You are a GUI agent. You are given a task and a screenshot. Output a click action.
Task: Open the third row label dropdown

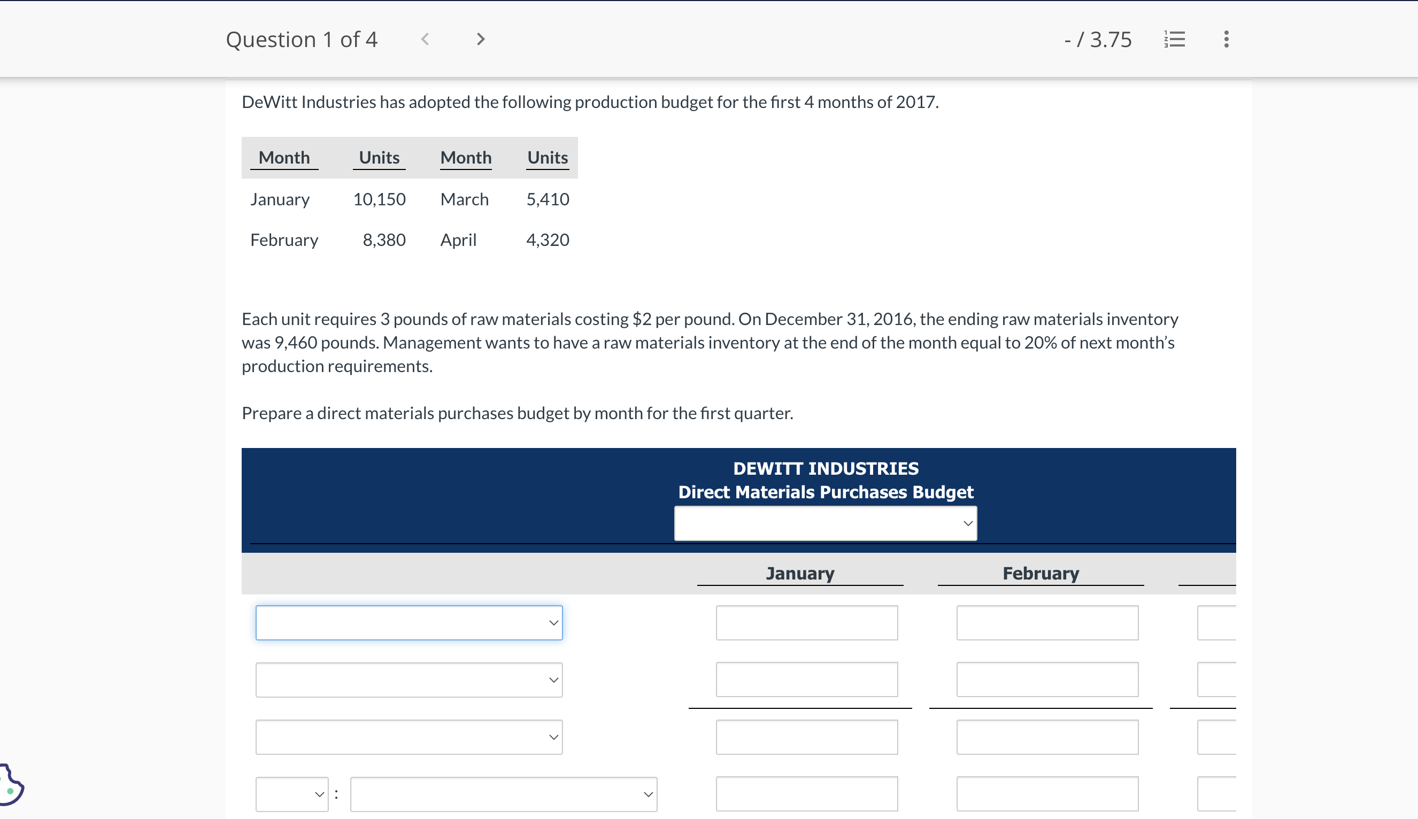tap(409, 737)
